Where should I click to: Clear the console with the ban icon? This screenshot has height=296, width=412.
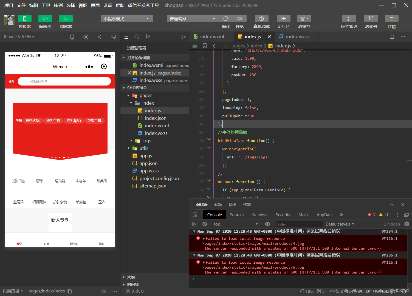[205, 224]
